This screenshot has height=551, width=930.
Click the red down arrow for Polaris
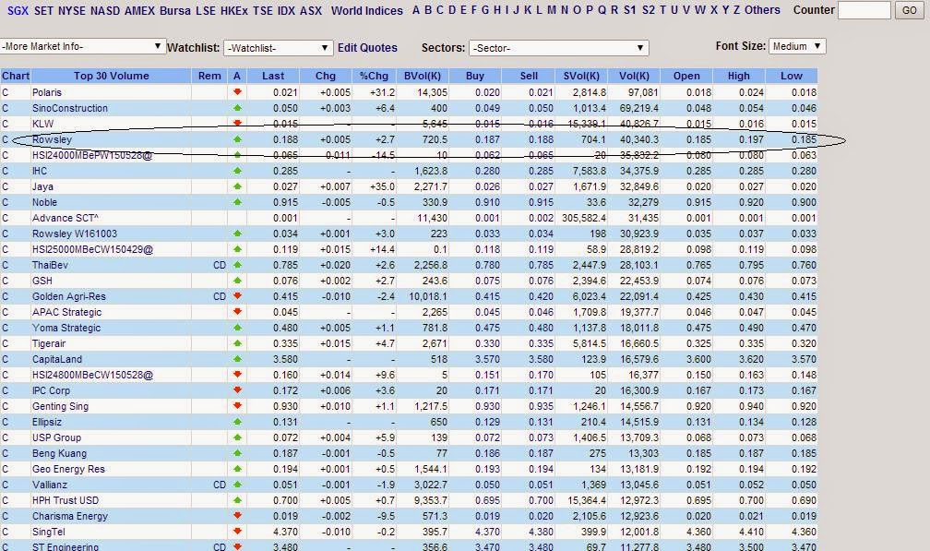(x=237, y=92)
